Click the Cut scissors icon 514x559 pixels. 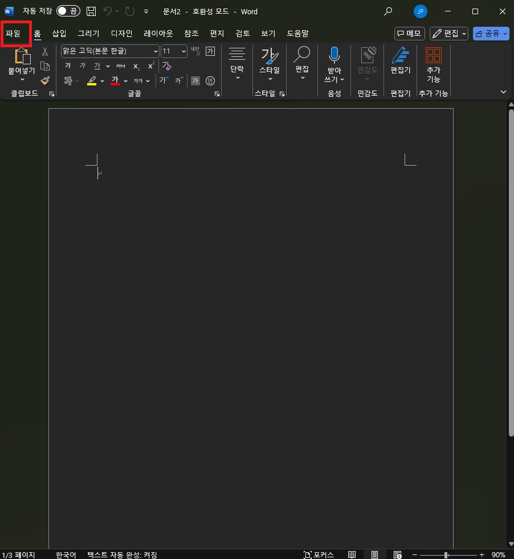click(45, 51)
